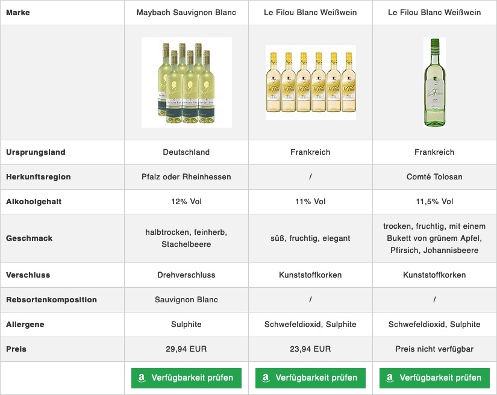Open the Maybach Sauvignon Blanc bottles image
Viewport: 497px width, 395px height.
187,82
